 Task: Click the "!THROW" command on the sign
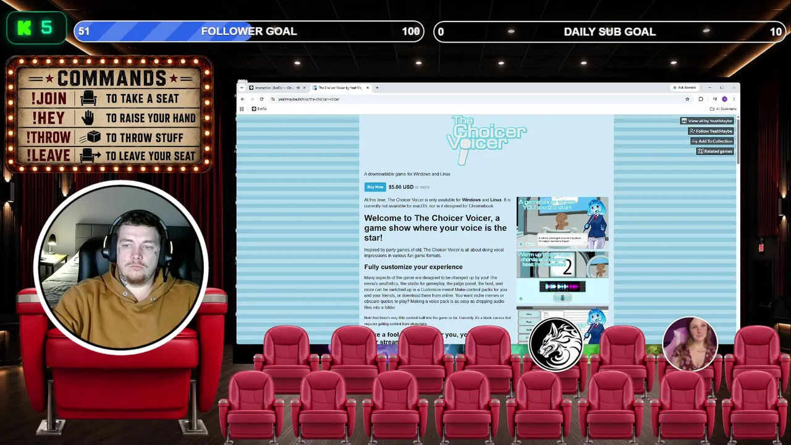pyautogui.click(x=48, y=137)
